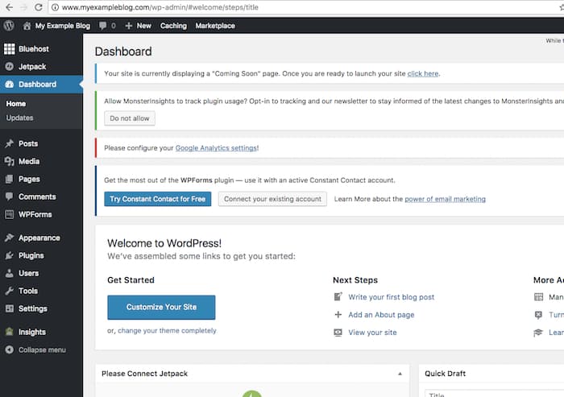Click Connect your existing account button
The height and width of the screenshot is (397, 564).
coord(272,199)
